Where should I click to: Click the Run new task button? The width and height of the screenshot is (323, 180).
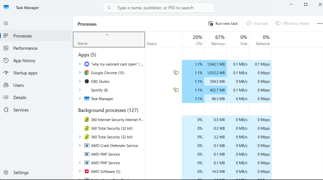click(x=223, y=24)
